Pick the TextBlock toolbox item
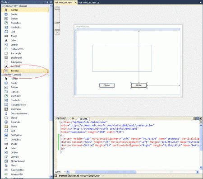Viewport: 203px width, 179px height. point(25,66)
